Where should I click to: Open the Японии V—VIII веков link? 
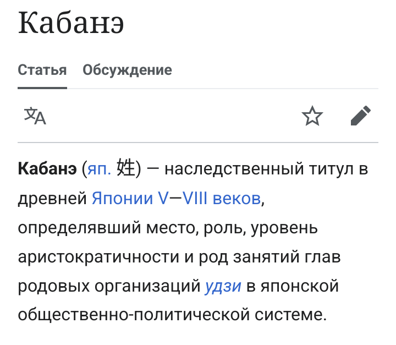pyautogui.click(x=177, y=198)
